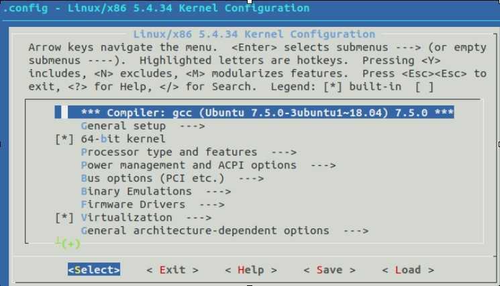The width and height of the screenshot is (500, 286).
Task: Click the < Exit > button
Action: click(172, 270)
